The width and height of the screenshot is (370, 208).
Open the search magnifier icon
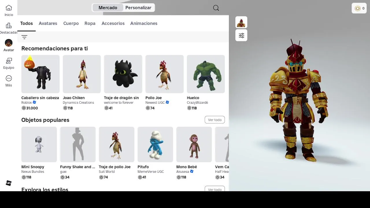(x=216, y=8)
